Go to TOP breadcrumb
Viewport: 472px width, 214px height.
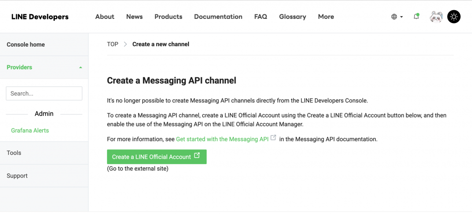(x=112, y=44)
